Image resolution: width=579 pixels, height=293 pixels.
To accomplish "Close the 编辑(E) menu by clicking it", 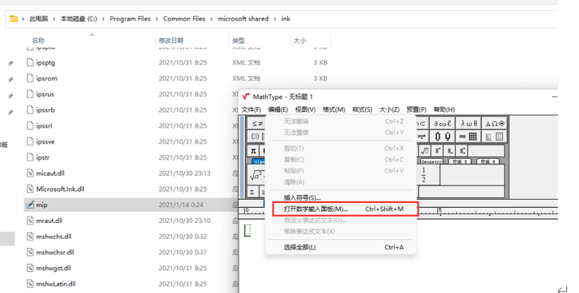I will 278,110.
